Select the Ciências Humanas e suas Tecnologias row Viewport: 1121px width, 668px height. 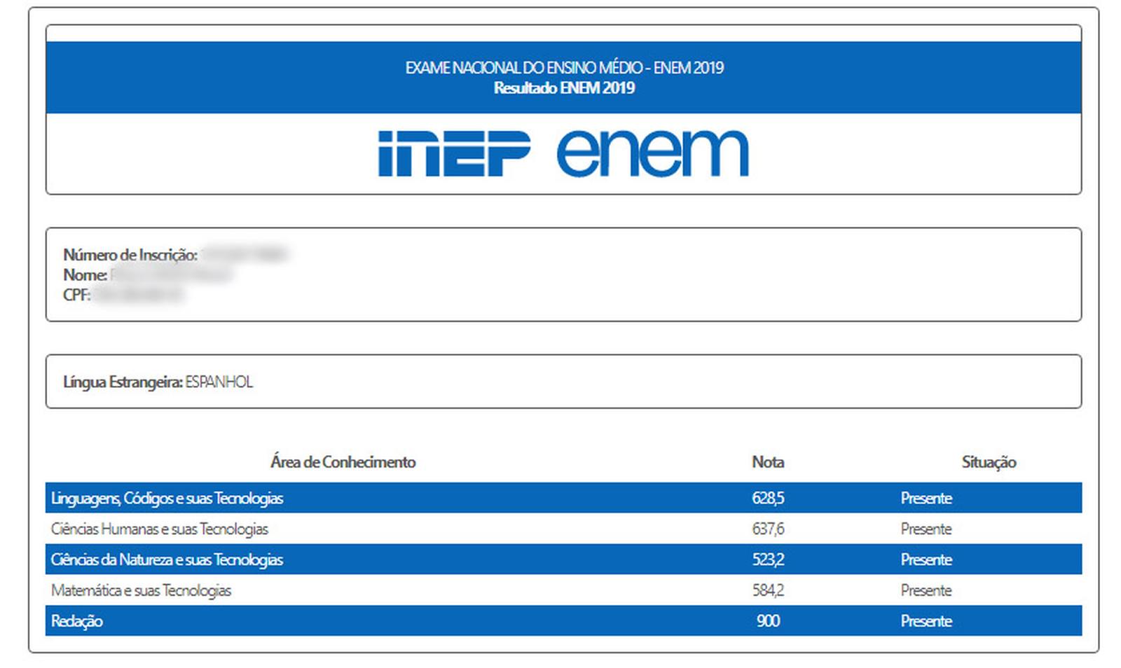point(160,529)
